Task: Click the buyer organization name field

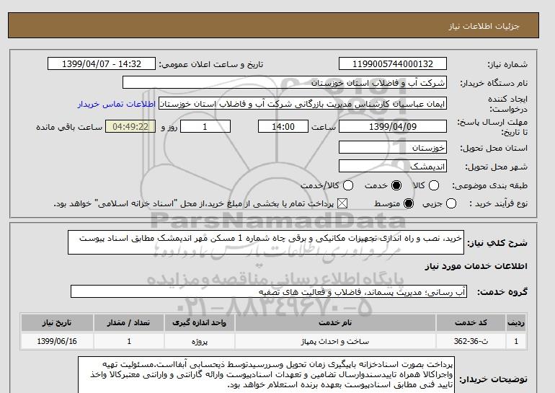Action: click(284, 83)
